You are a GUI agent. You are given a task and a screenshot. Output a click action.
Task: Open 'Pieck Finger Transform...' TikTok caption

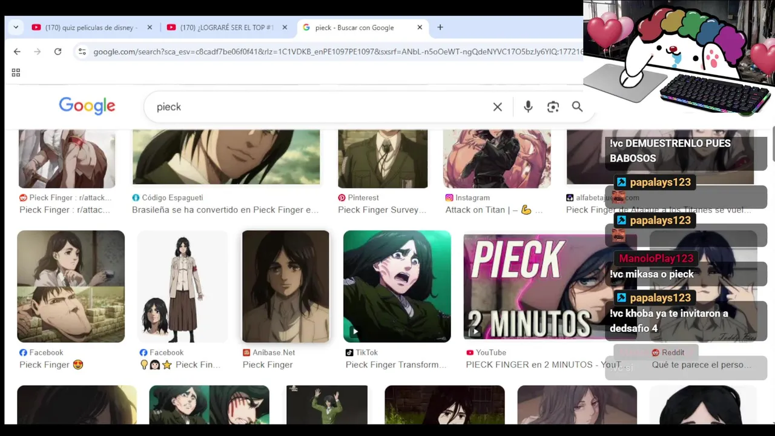(x=396, y=365)
